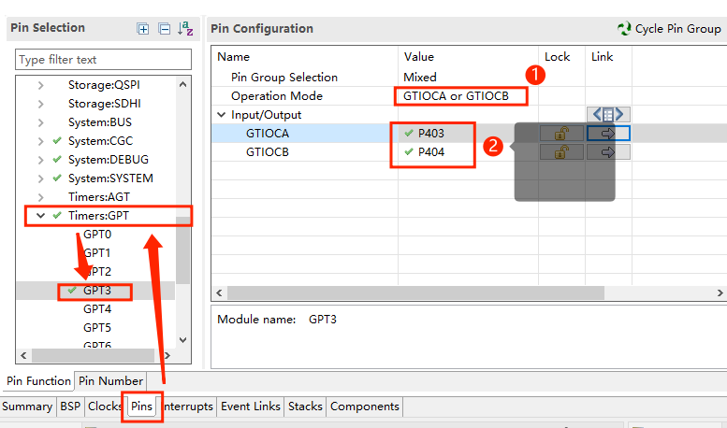Screen dimensions: 727x428
Task: Open the Stacks tab
Action: click(x=305, y=407)
